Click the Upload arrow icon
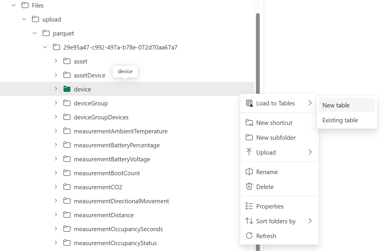This screenshot has width=389, height=251. 249,152
